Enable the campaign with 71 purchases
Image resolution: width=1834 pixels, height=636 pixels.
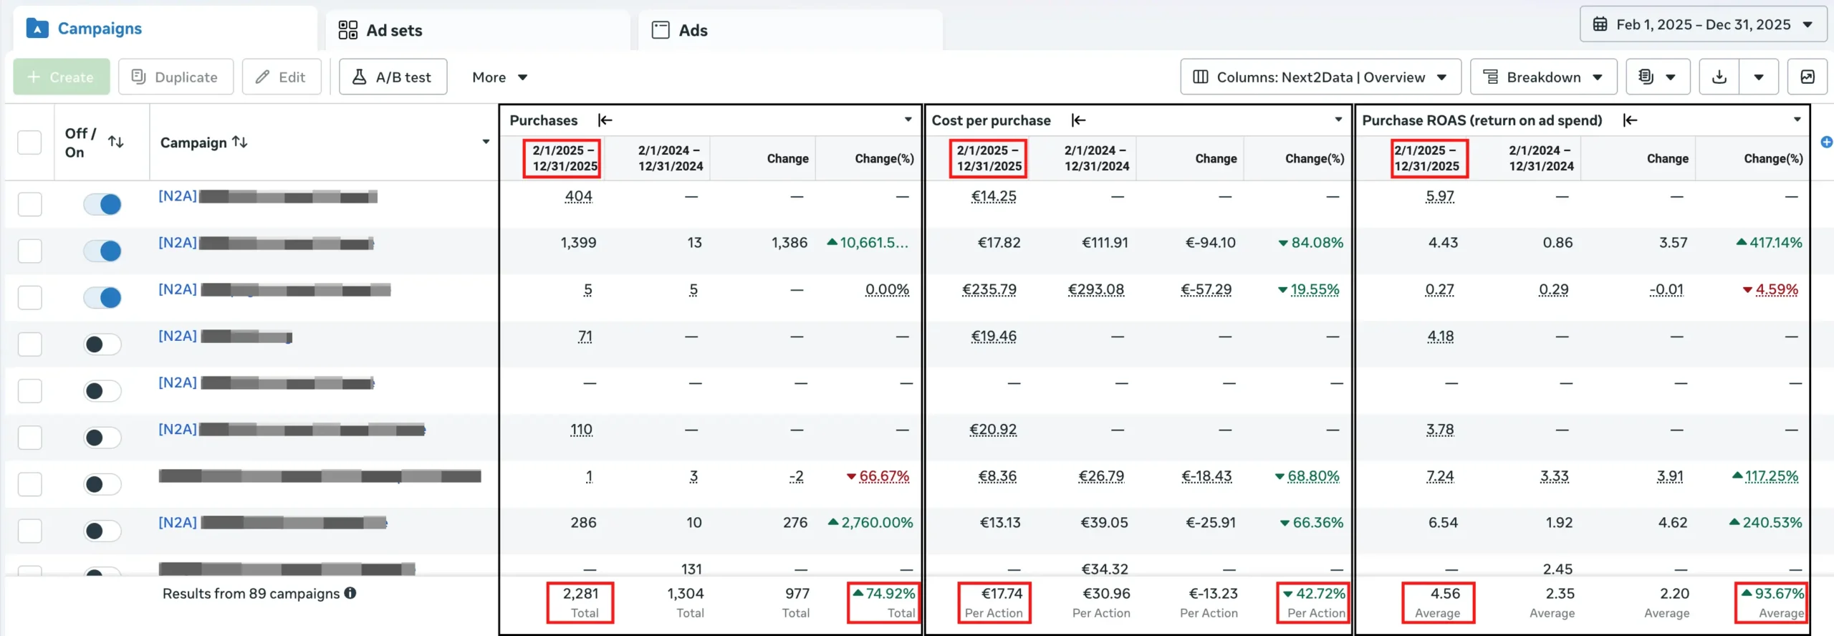102,344
